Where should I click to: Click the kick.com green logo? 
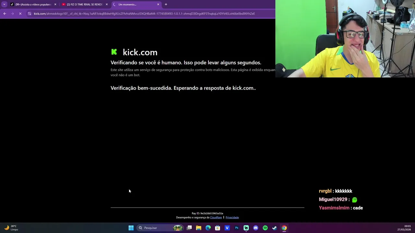coord(114,52)
